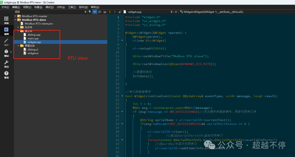The height and width of the screenshot is (157, 295).
Task: Toggle synchronize with editor link icon
Action: pos(95,12)
